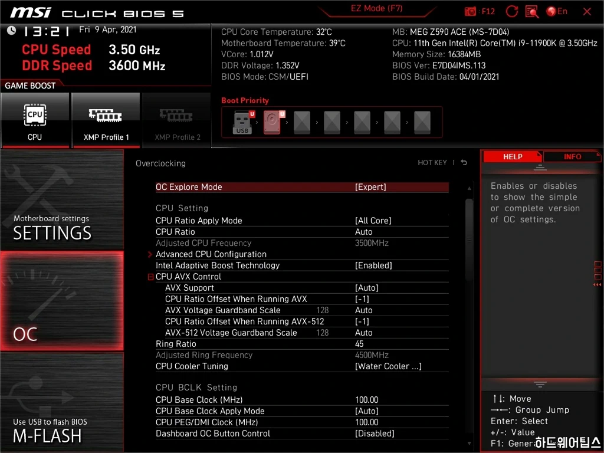Switch to the INFO tab
This screenshot has width=604, height=453.
pos(572,157)
